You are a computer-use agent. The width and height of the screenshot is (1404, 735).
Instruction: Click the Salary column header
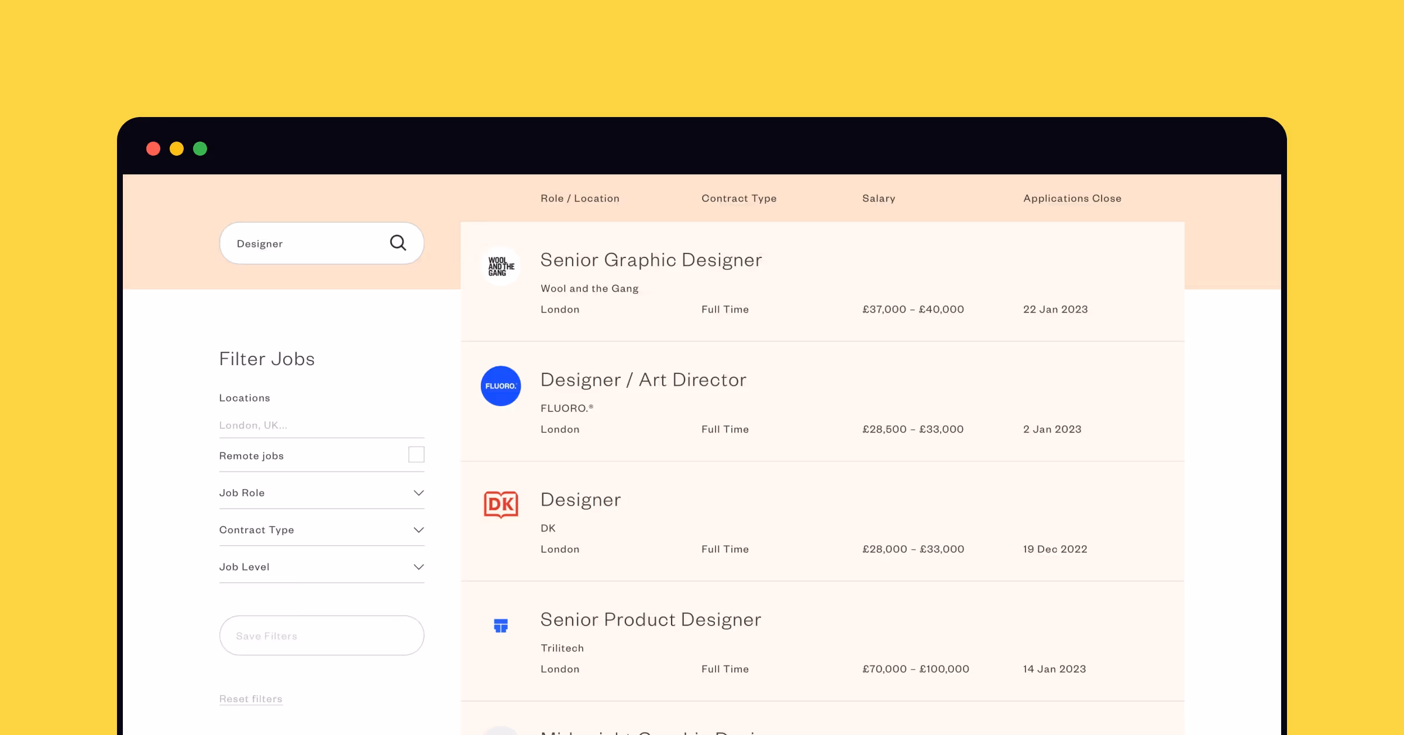click(x=878, y=198)
